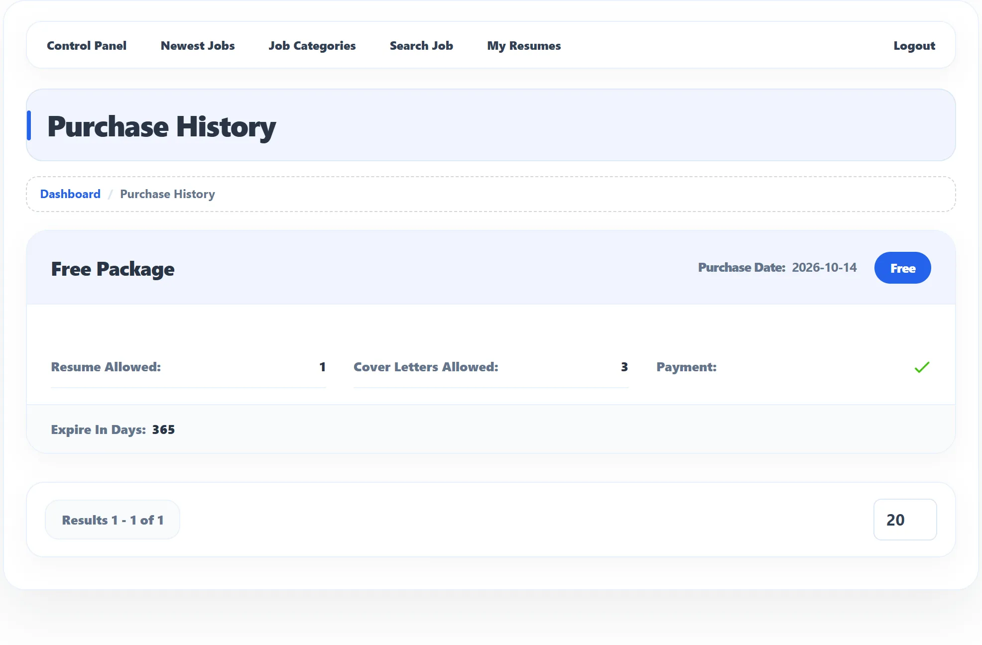Click the Results 1 - 1 of 1 label

113,520
